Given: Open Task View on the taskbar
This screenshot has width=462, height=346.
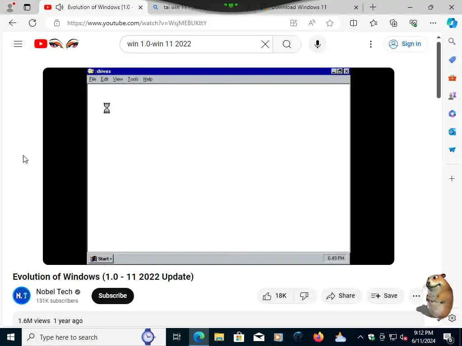Looking at the screenshot, I should pyautogui.click(x=177, y=337).
